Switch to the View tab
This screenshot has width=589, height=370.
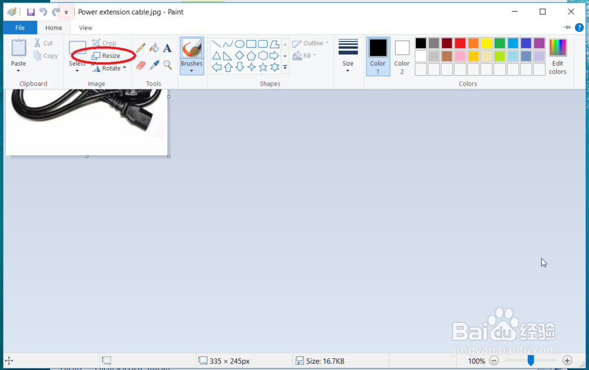point(85,28)
